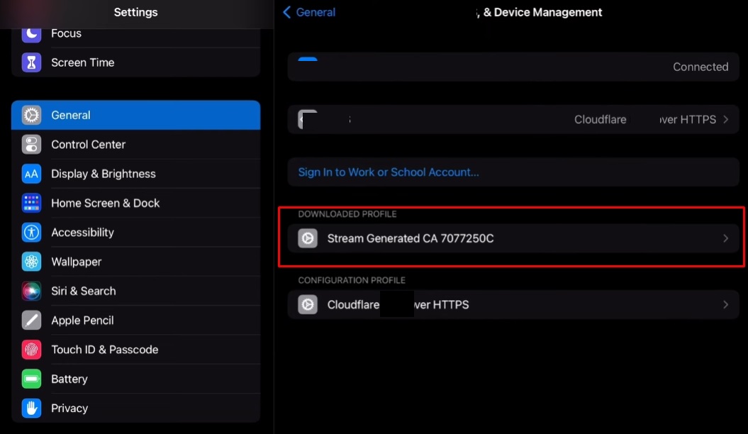Open chevron on Cloudflare configuration profile row

click(x=725, y=305)
